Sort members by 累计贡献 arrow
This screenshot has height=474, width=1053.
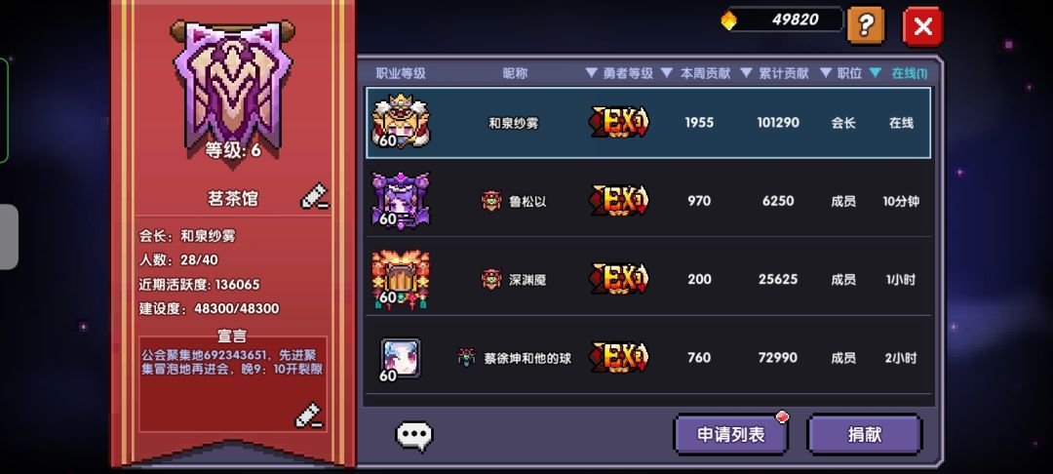(746, 72)
